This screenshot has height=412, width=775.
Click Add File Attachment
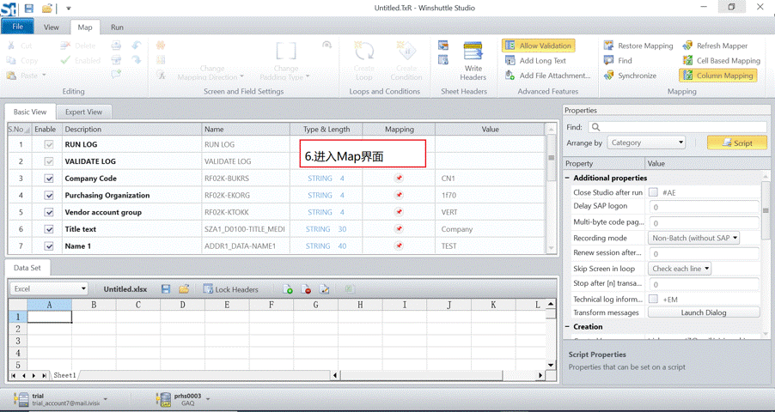click(x=547, y=76)
